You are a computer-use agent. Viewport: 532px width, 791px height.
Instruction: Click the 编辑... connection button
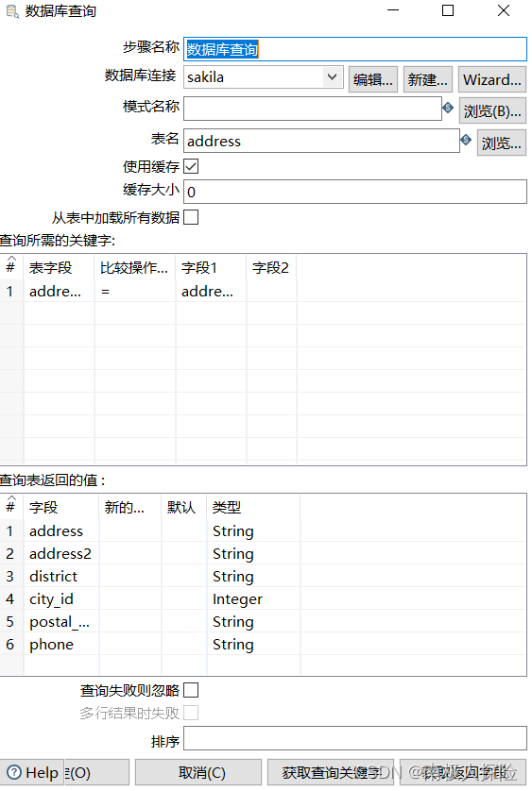pyautogui.click(x=373, y=79)
